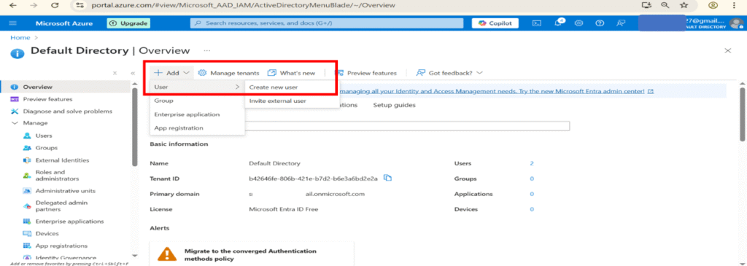Open the Chrome profile icon
The height and width of the screenshot is (266, 747).
(713, 5)
